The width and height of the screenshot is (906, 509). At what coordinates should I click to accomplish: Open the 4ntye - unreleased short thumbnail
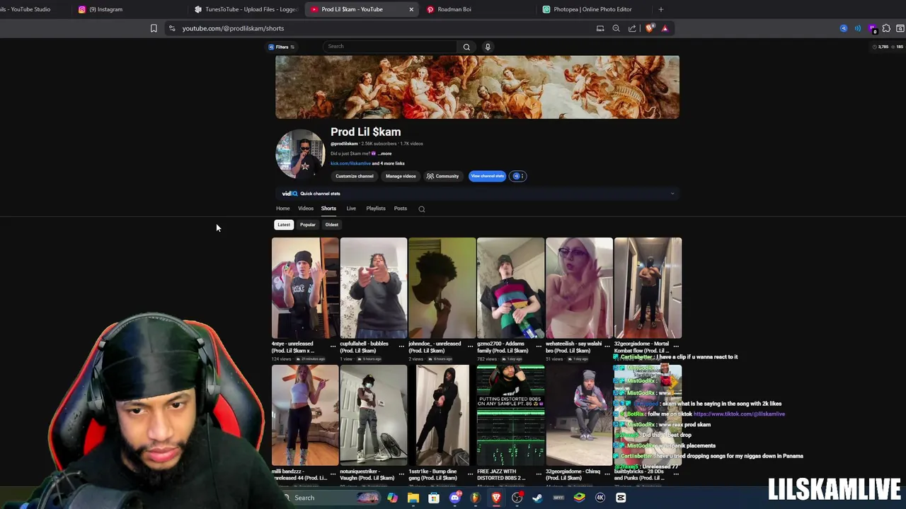[x=305, y=288]
